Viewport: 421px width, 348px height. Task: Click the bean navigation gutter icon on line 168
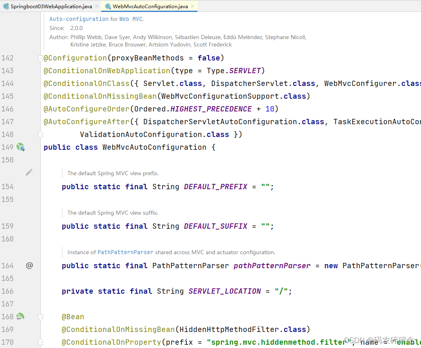point(21,317)
